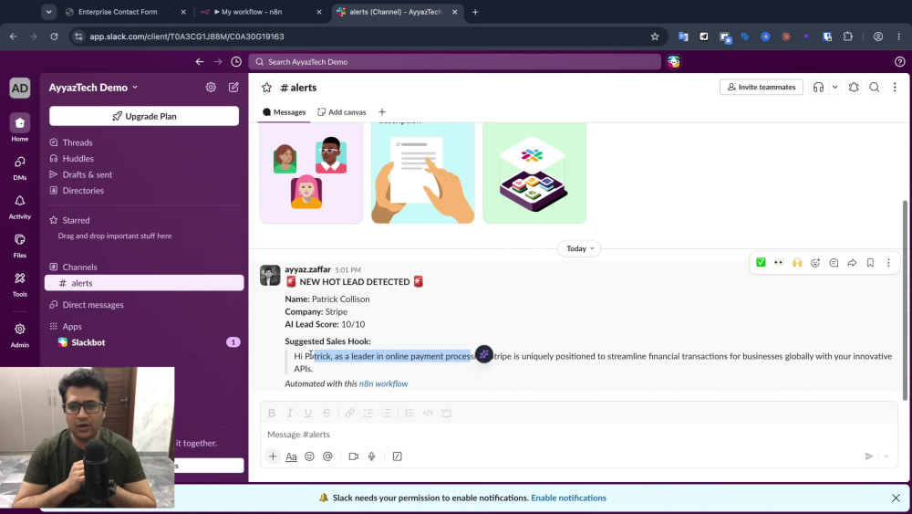Invite teammates to the channel
912x514 pixels.
coord(762,88)
